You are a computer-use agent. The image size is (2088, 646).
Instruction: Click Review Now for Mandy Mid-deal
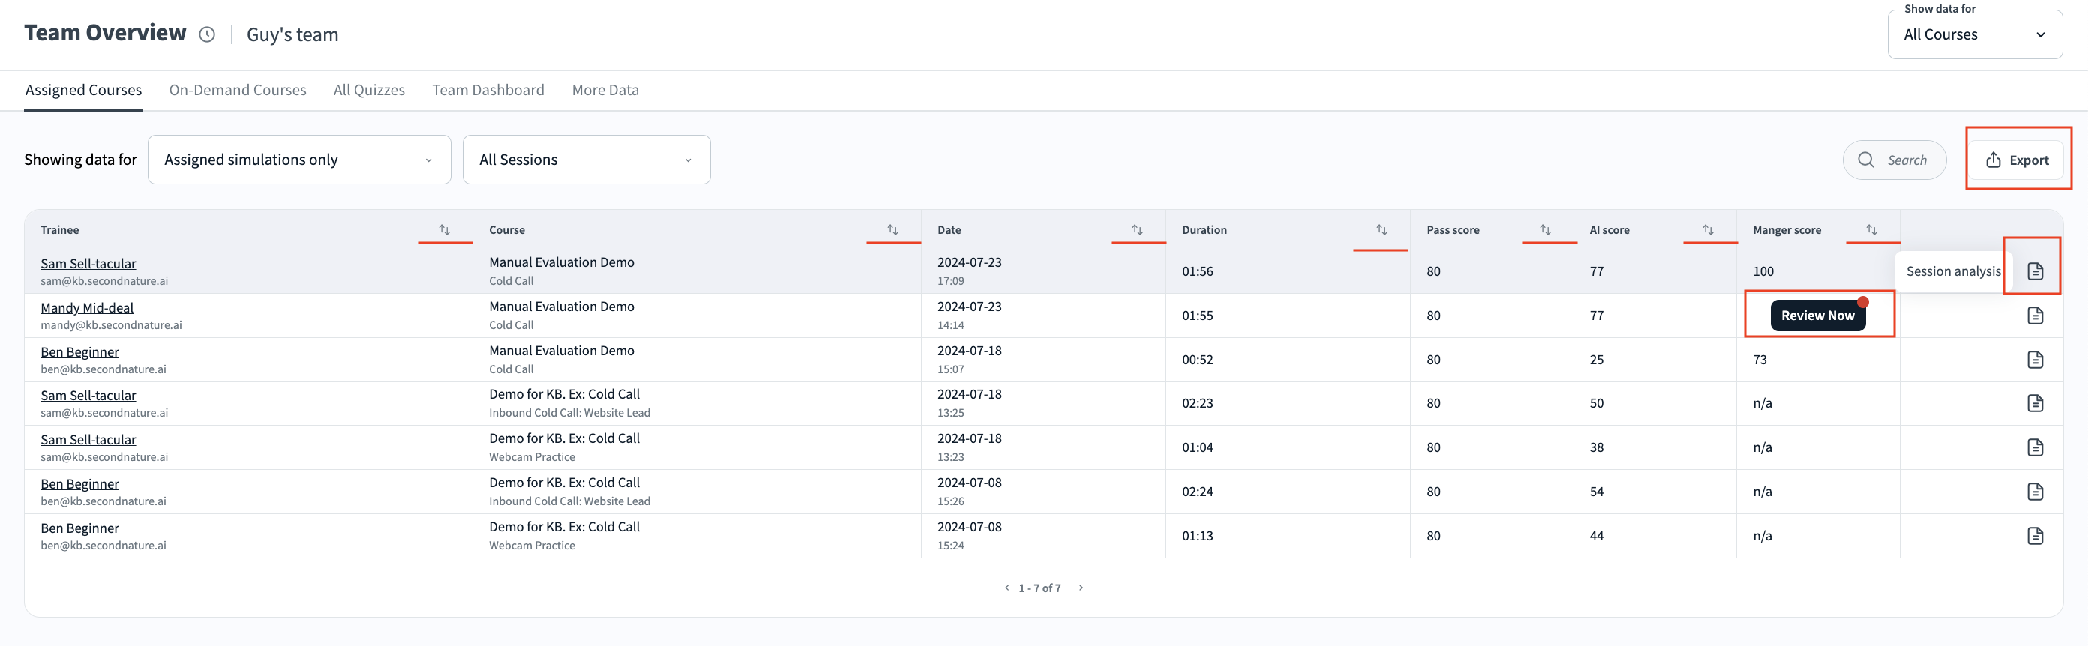(1817, 316)
